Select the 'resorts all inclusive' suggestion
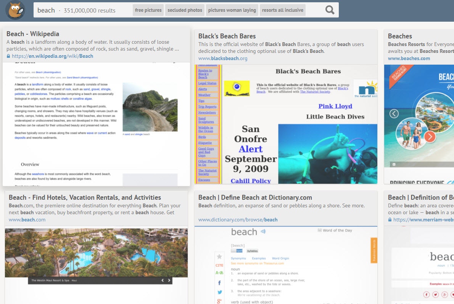Image resolution: width=454 pixels, height=304 pixels. tap(283, 10)
